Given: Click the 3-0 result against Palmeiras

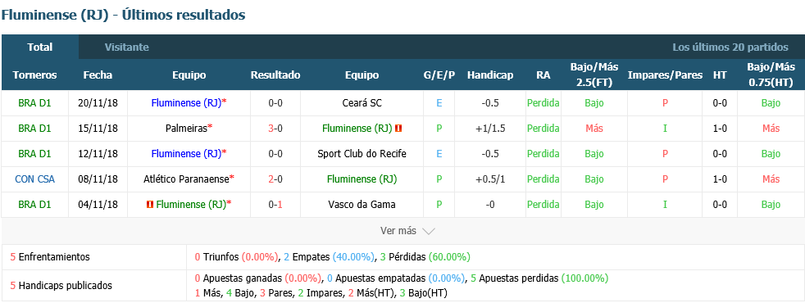Looking at the screenshot, I should coord(275,129).
